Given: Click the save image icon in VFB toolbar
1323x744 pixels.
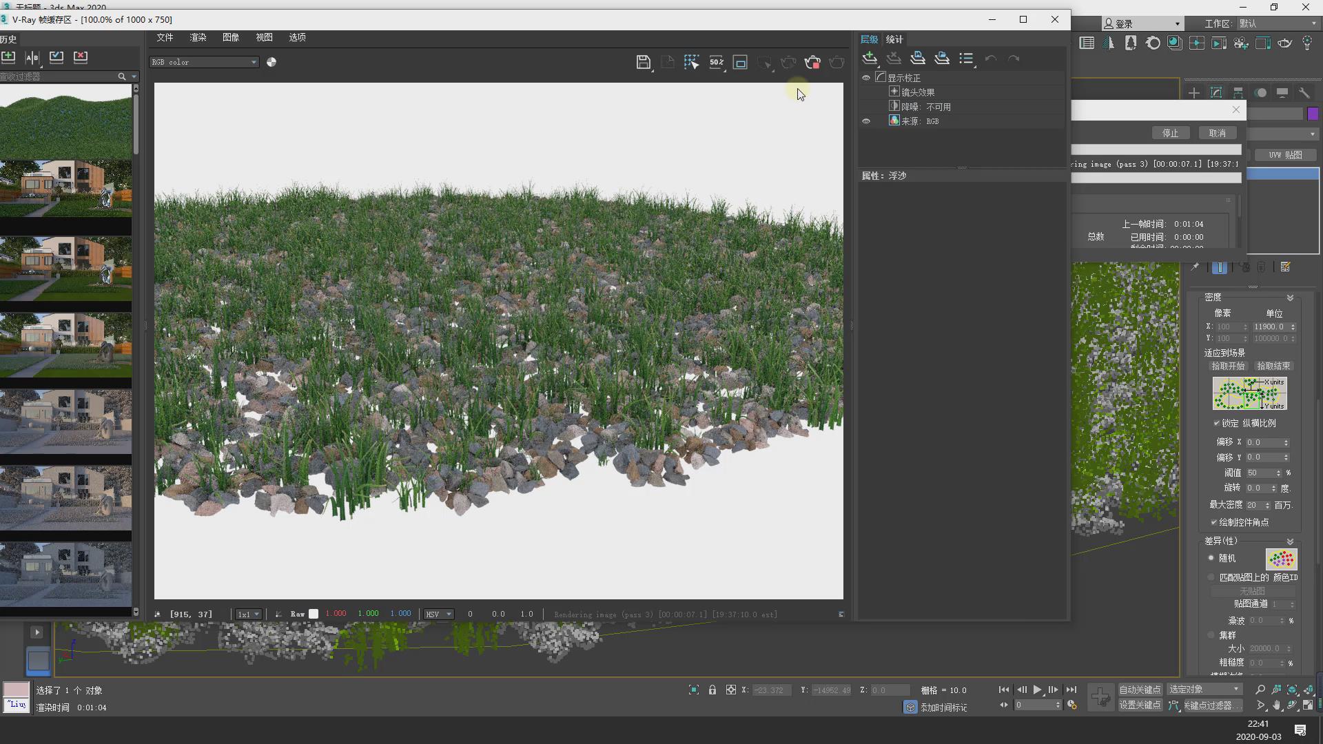Looking at the screenshot, I should click(643, 63).
